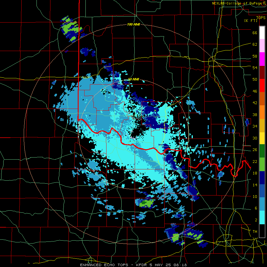Click the bright orange legend swatch
This screenshot has width=267, height=267.
click(x=262, y=112)
